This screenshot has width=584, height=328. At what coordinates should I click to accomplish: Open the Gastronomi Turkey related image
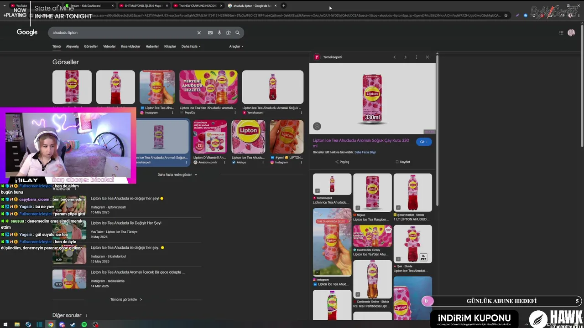click(372, 236)
